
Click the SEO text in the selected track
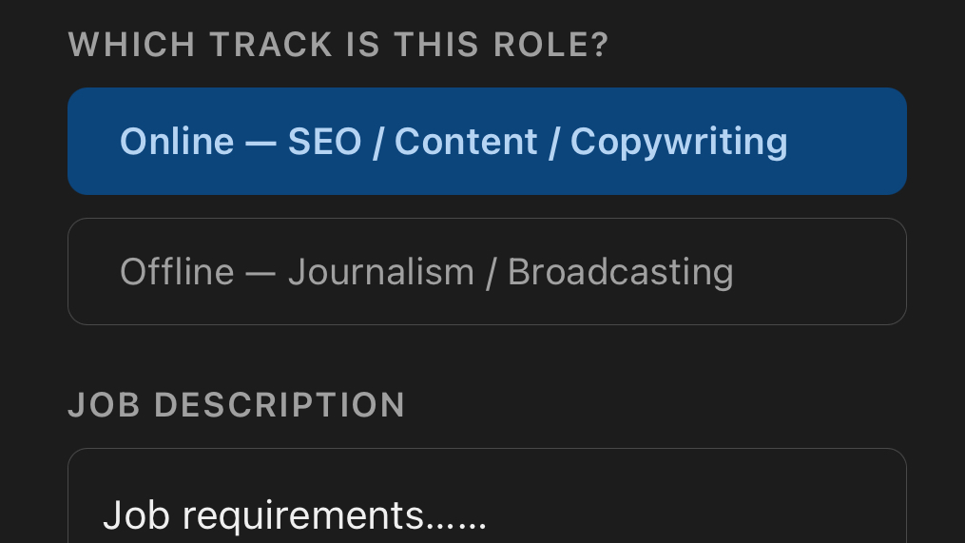[x=324, y=142]
